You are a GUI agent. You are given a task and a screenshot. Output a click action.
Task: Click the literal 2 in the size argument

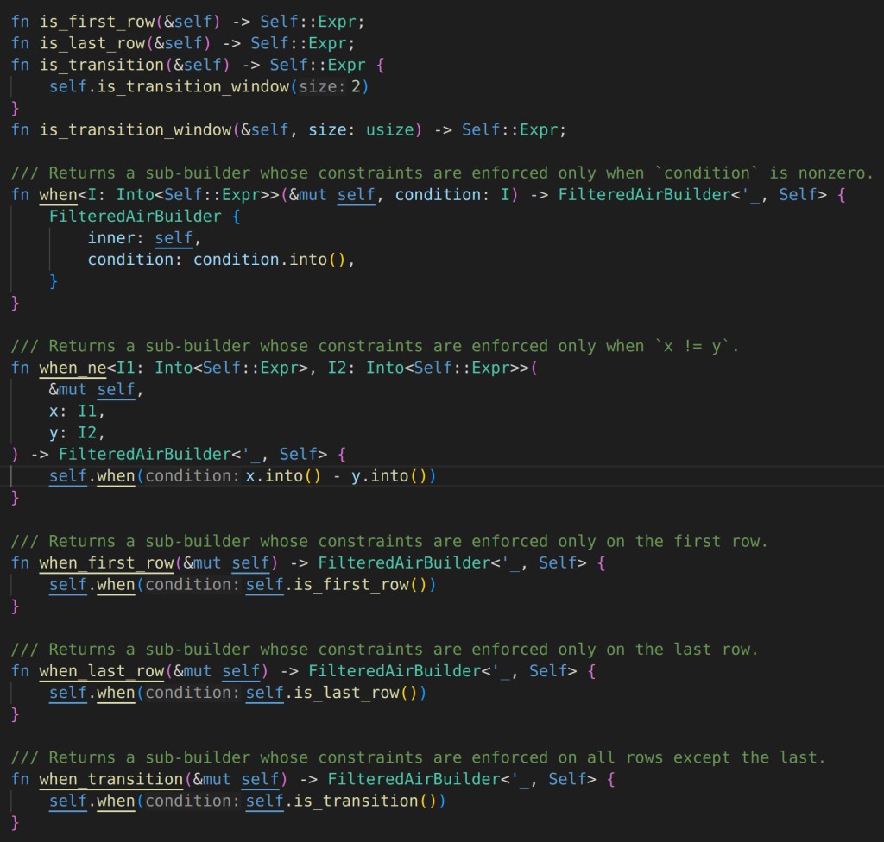pyautogui.click(x=356, y=87)
